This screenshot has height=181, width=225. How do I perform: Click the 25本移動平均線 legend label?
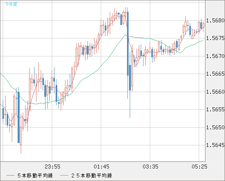click(92, 176)
